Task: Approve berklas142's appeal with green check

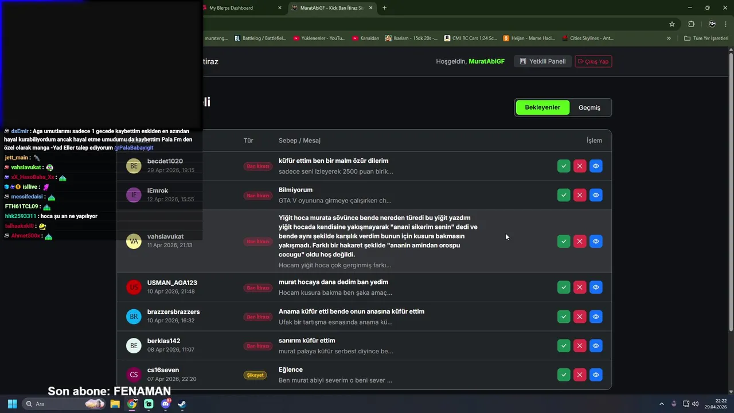Action: pos(564,346)
